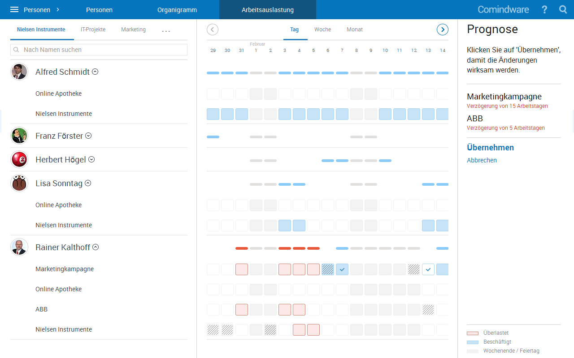The height and width of the screenshot is (358, 574).
Task: Click Online Apotheke under Rainer Kalthoff
Action: coord(58,289)
